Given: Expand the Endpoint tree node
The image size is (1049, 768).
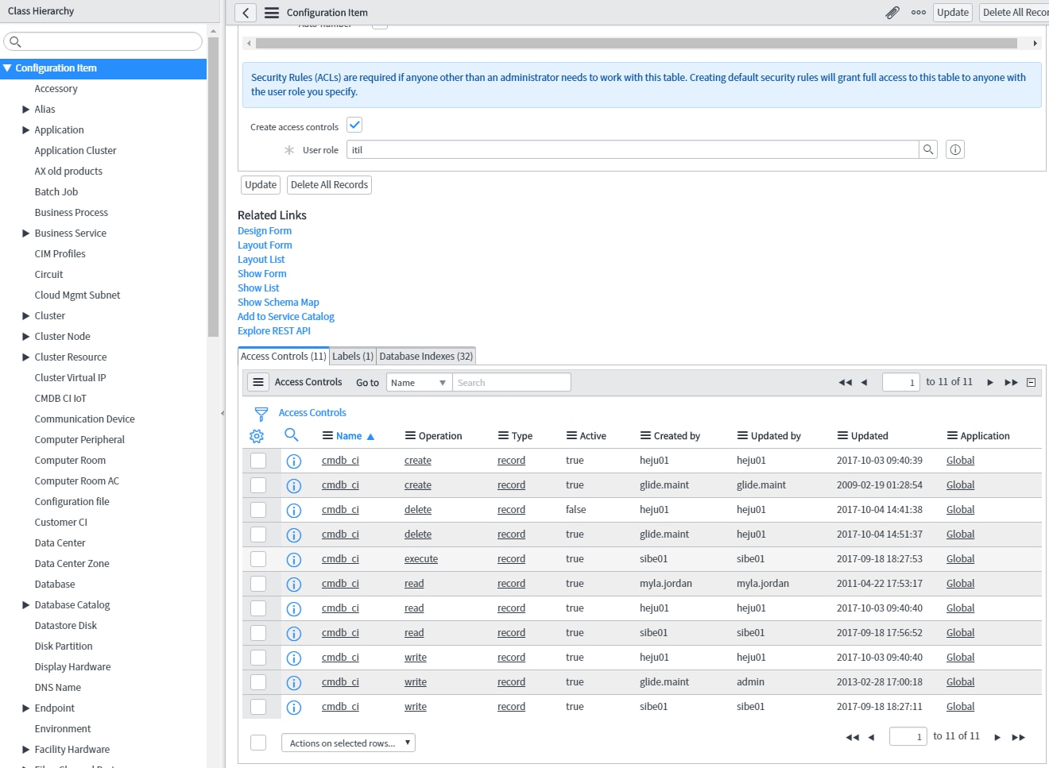Looking at the screenshot, I should [x=26, y=708].
